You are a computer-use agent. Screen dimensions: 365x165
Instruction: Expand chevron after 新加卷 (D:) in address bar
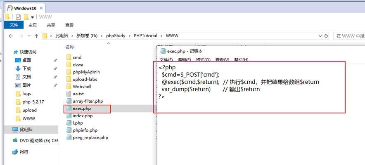click(102, 36)
